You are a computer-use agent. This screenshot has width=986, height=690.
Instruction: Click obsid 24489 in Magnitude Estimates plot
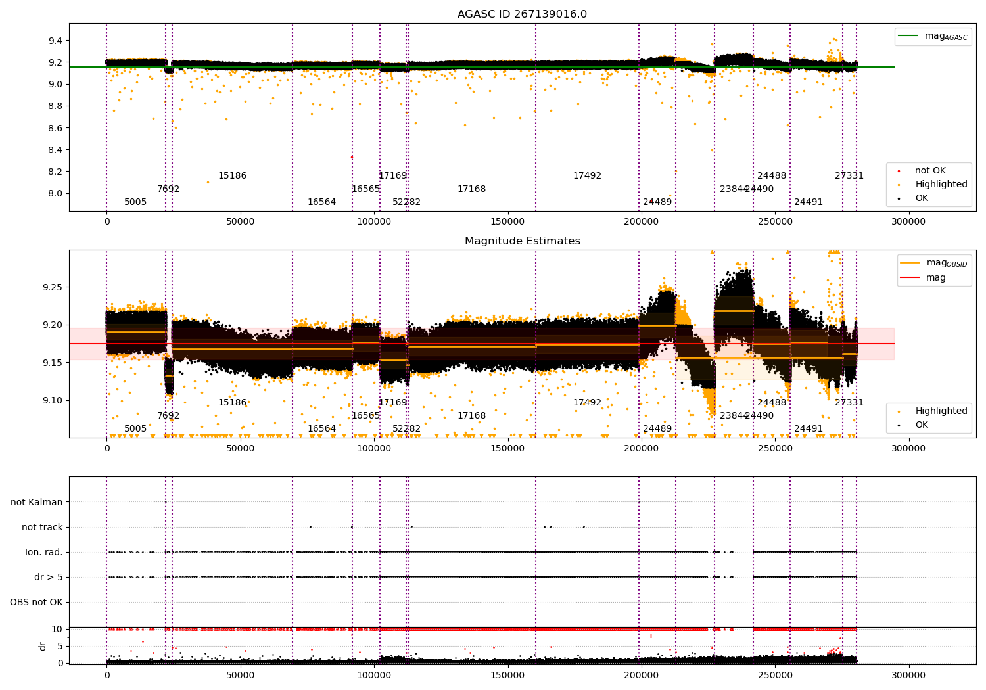coord(657,429)
